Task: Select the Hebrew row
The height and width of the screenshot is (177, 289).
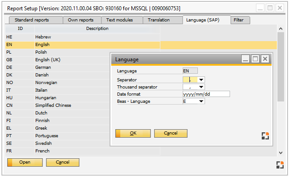Action: pos(83,37)
